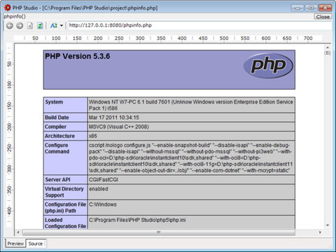The width and height of the screenshot is (336, 252).
Task: Click the PHP logo image
Action: coord(268,66)
